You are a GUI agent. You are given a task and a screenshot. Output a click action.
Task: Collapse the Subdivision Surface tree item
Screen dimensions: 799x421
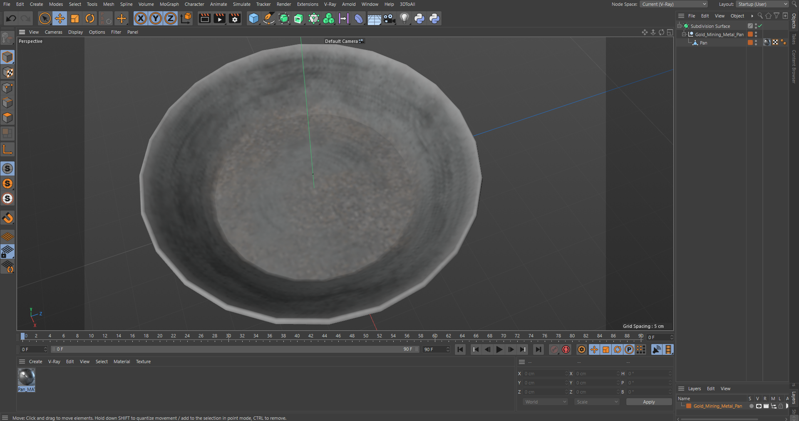tap(679, 26)
